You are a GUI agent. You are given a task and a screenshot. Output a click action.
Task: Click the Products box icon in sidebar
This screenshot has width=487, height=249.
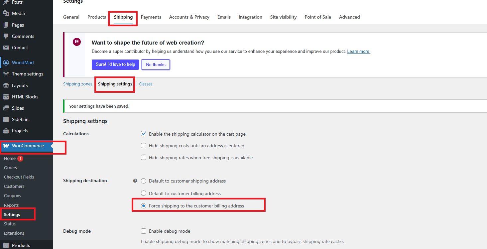pos(6,245)
